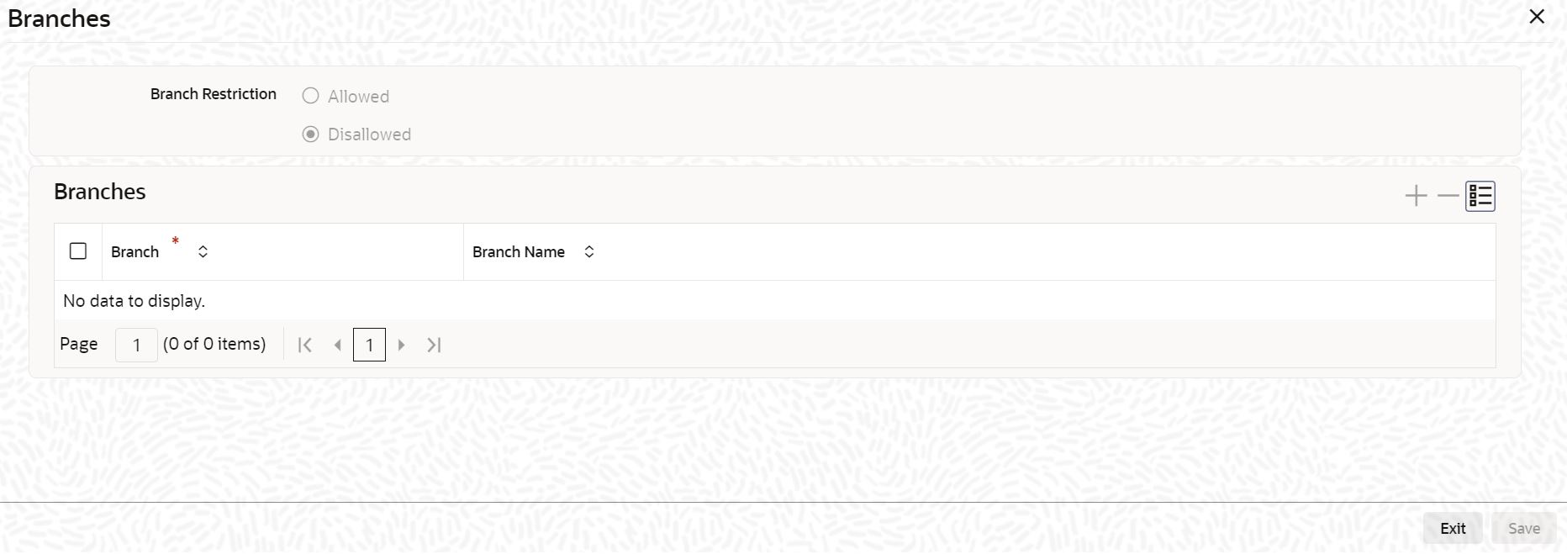Close the Branches dialog with X
This screenshot has height=554, width=1567.
[1537, 17]
